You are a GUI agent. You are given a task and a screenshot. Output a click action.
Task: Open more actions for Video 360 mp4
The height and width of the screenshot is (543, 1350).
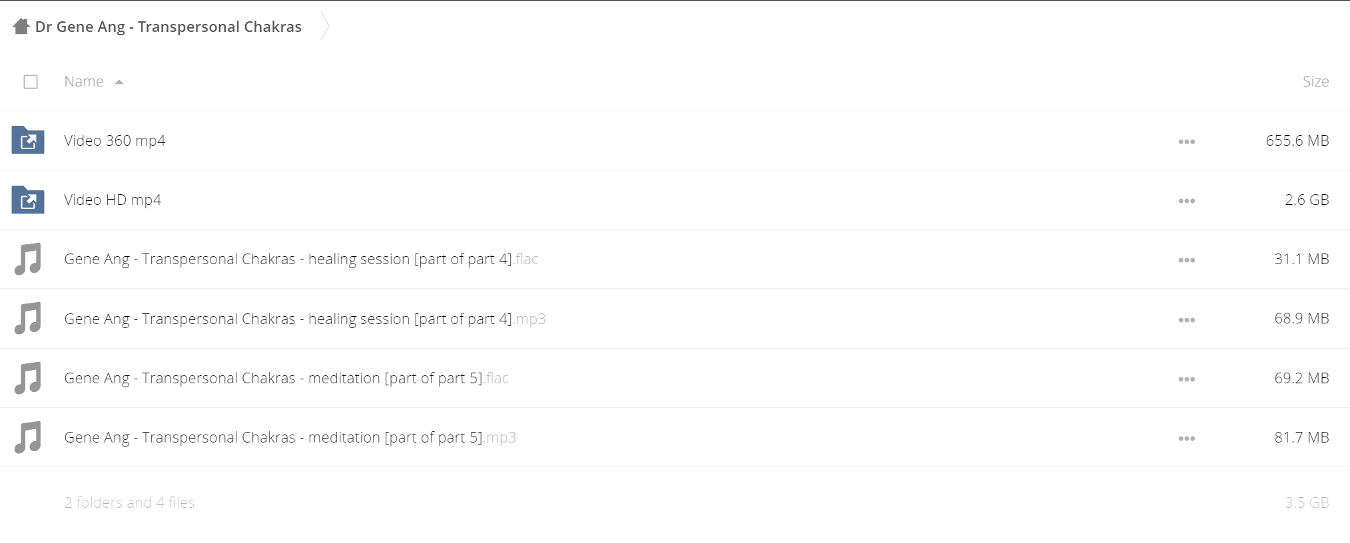(1186, 141)
